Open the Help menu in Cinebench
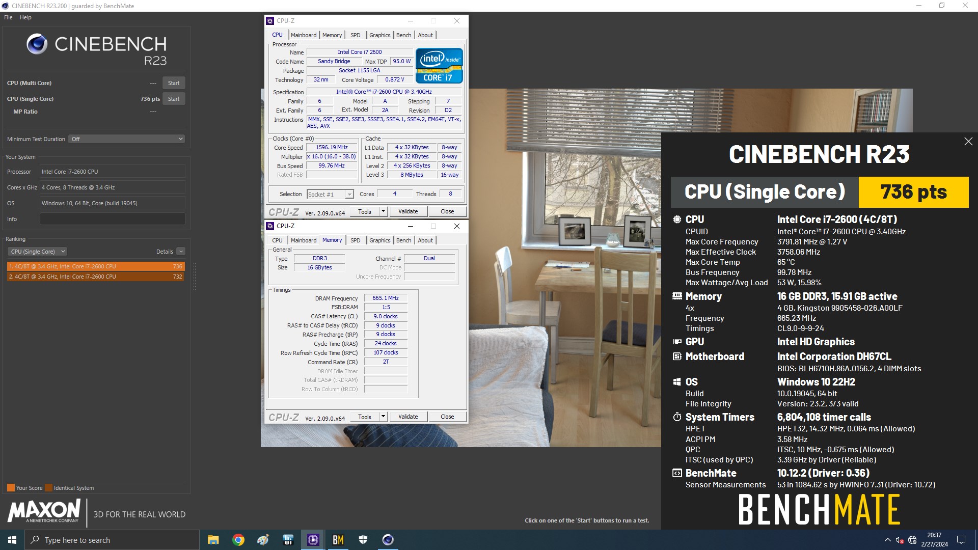This screenshot has height=550, width=978. pos(25,17)
